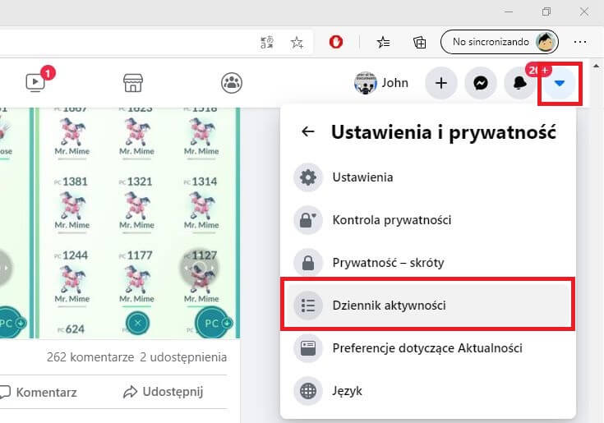Click the red Opera-style extension icon

[x=336, y=42]
